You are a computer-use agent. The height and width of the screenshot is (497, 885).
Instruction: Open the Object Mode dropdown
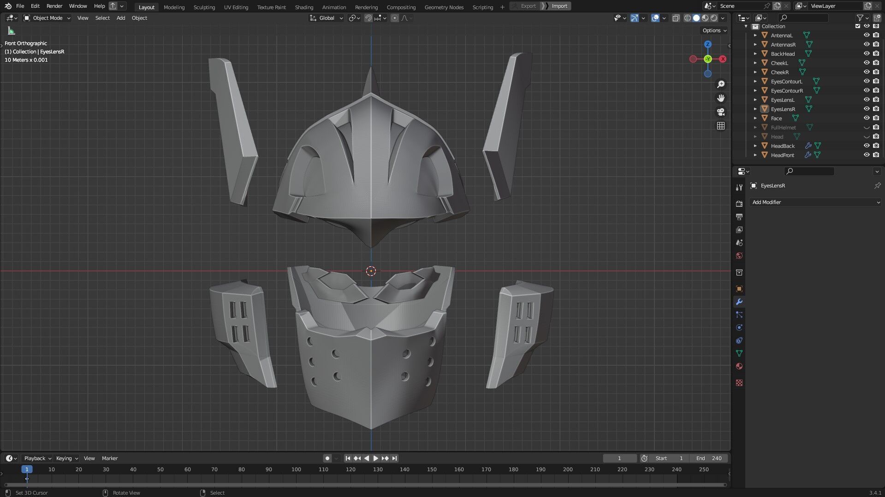47,18
